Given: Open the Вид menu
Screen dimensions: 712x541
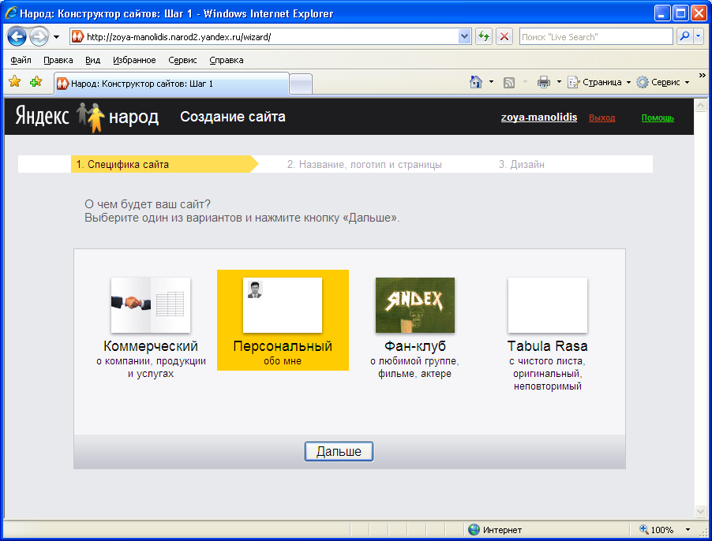Looking at the screenshot, I should coord(92,60).
